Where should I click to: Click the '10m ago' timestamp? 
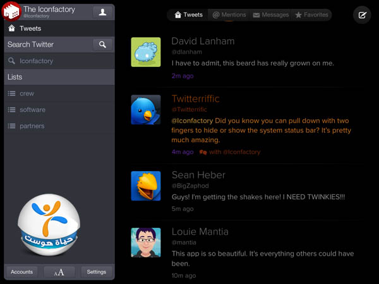point(184,276)
